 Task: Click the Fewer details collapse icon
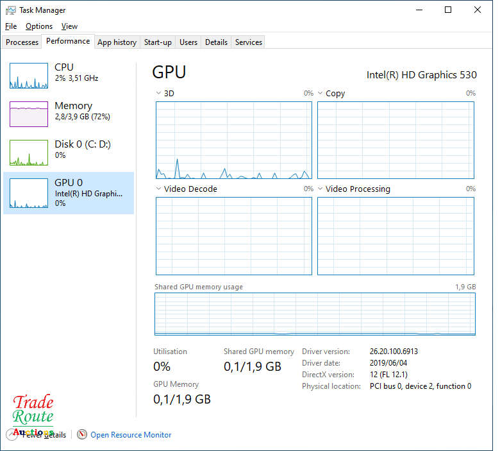pos(12,435)
